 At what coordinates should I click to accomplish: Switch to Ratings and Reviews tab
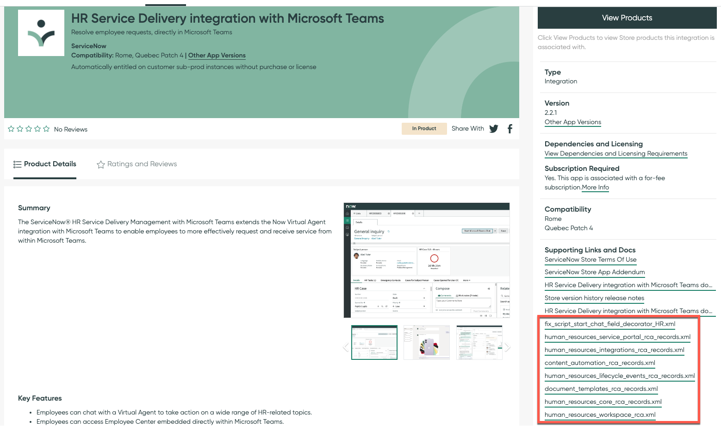137,164
